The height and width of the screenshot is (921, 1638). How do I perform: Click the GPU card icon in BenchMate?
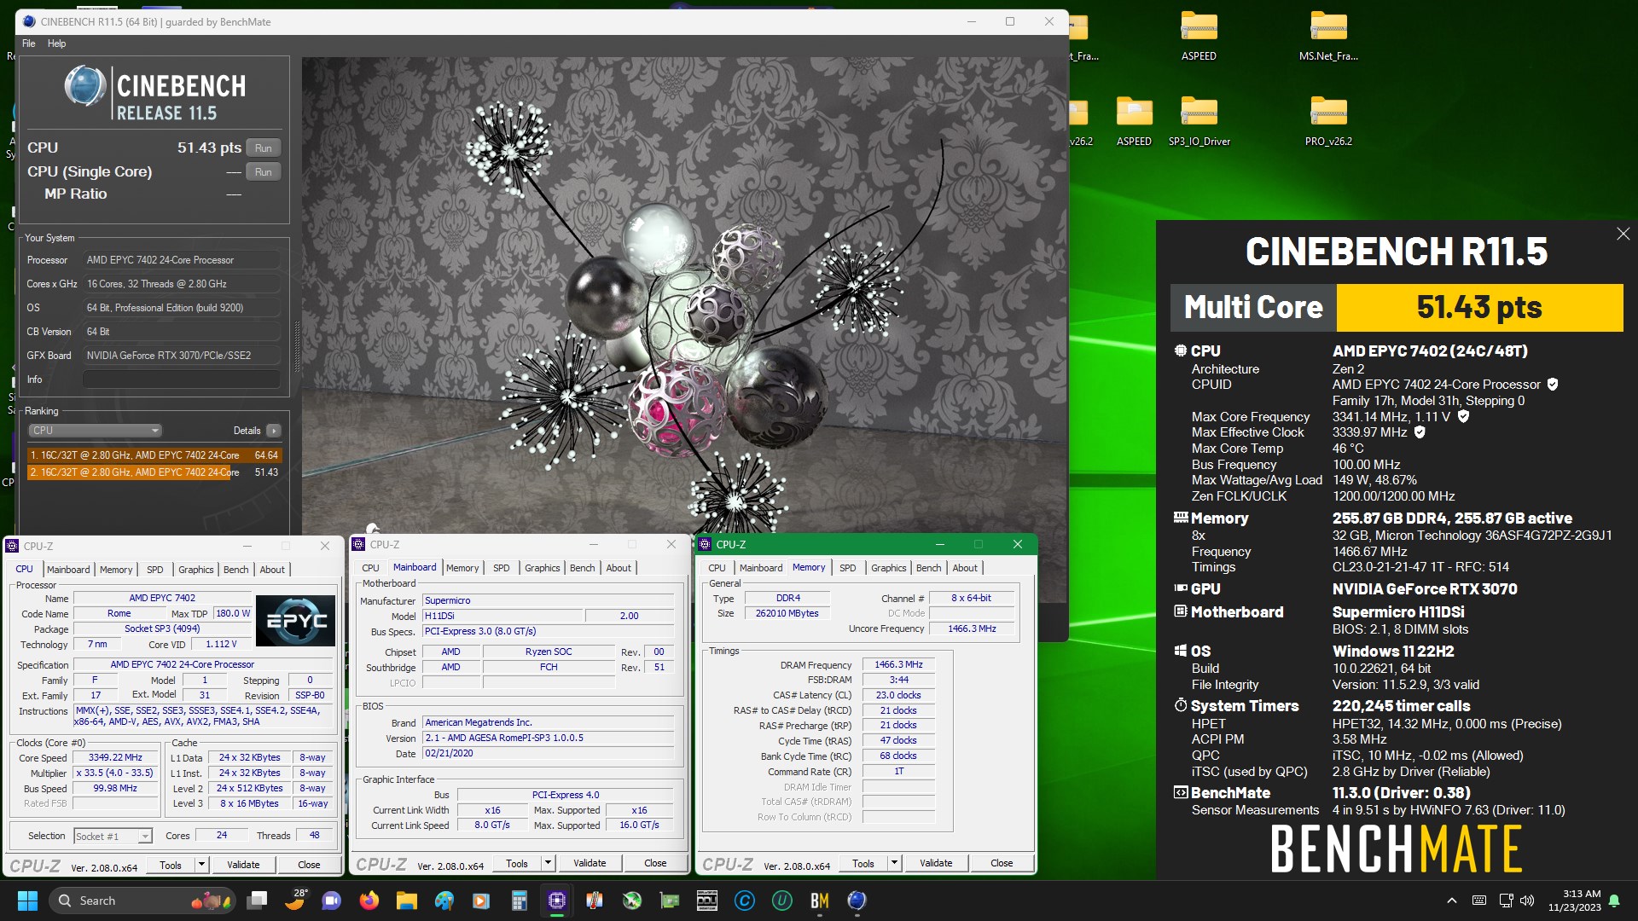pos(1181,588)
